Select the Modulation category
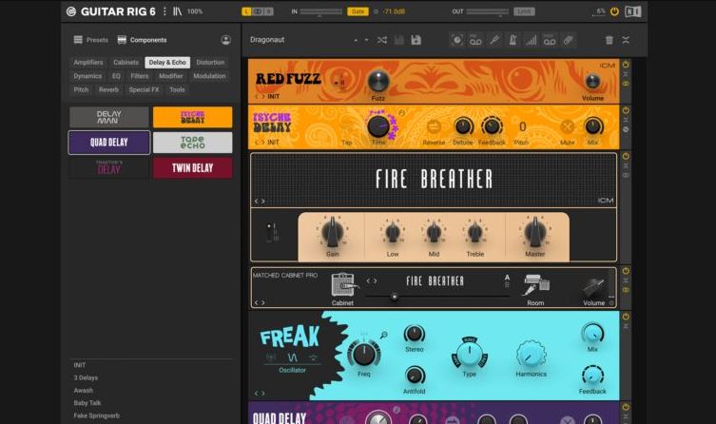 (x=209, y=76)
